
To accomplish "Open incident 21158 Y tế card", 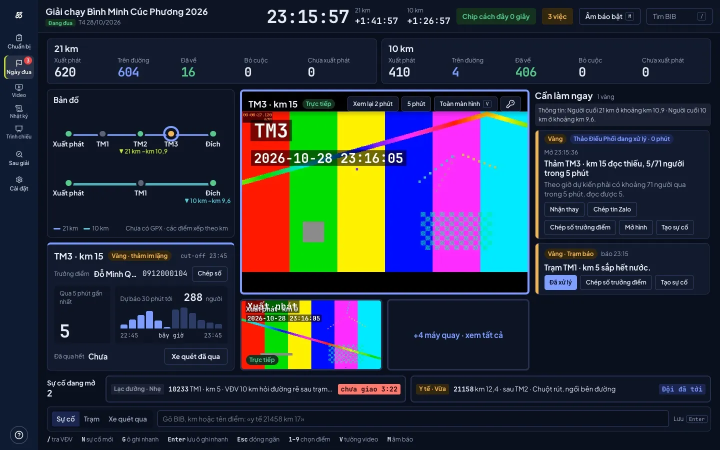I will 560,389.
